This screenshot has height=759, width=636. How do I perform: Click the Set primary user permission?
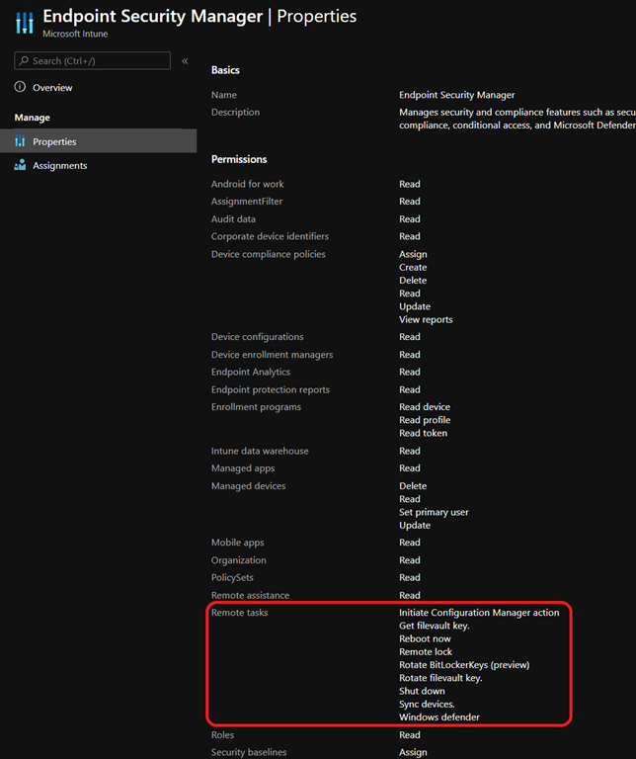[434, 512]
